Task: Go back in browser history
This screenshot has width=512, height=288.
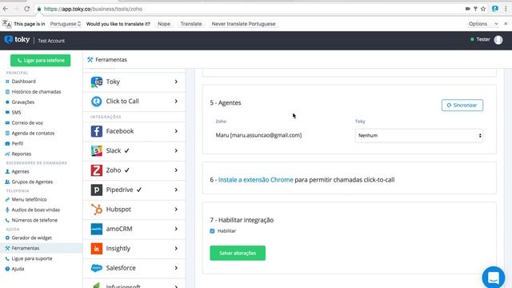Action: [x=6, y=9]
